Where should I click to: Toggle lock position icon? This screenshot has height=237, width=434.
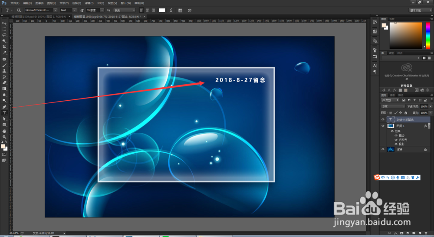click(x=401, y=113)
